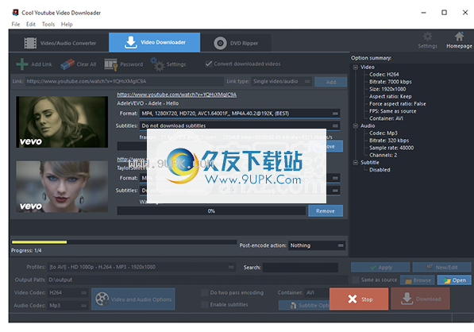The image size is (474, 332).
Task: Toggle Same as source checkbox
Action: click(x=356, y=280)
